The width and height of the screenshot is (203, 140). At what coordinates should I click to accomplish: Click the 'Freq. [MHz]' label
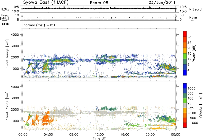click(x=5, y=17)
